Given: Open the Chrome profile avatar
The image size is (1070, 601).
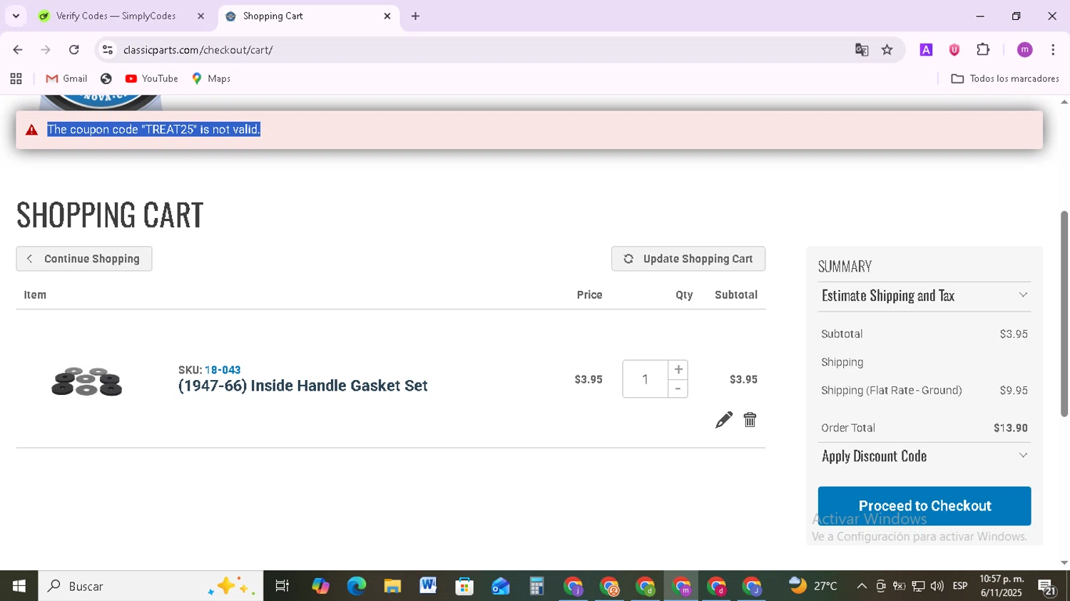Looking at the screenshot, I should (1025, 50).
